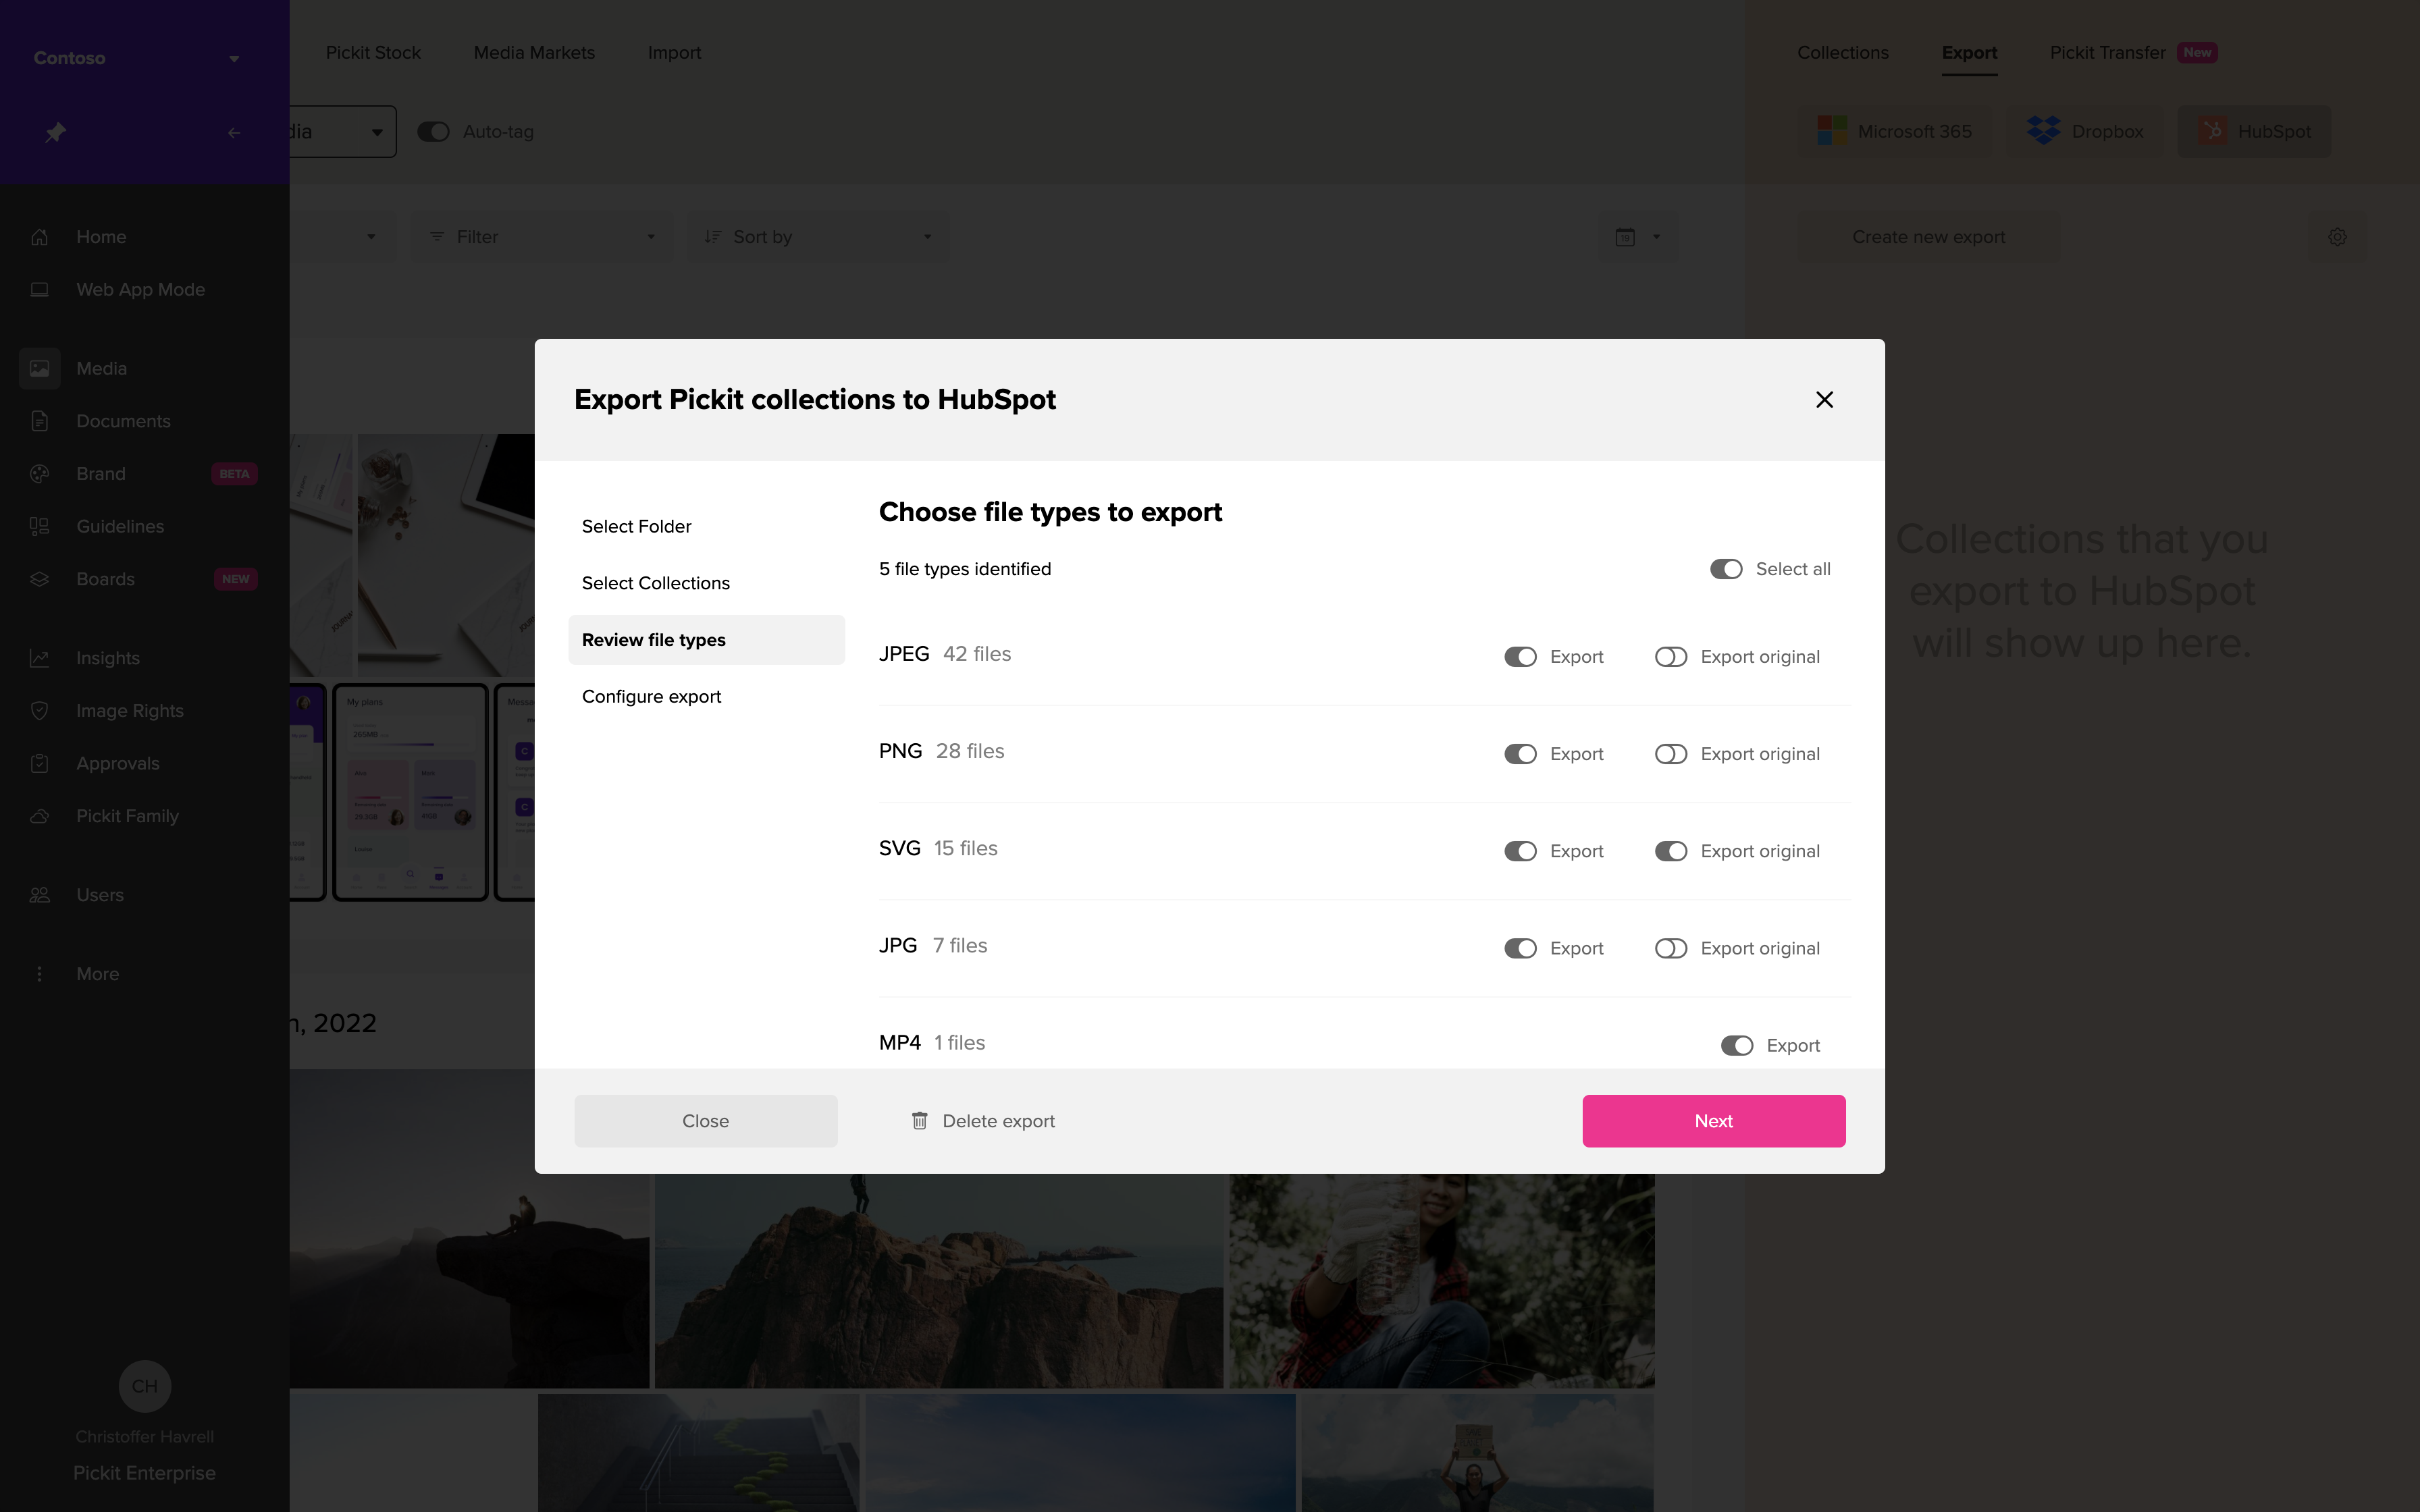2420x1512 pixels.
Task: Click the pin icon in sidebar header
Action: (55, 132)
